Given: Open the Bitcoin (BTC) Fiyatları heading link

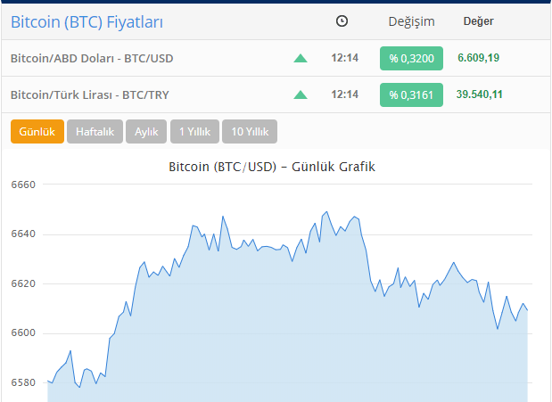Looking at the screenshot, I should [x=87, y=21].
